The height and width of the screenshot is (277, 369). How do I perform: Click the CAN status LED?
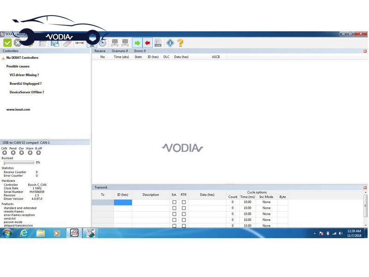click(5, 153)
